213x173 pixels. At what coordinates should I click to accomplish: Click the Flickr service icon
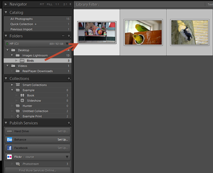tap(9, 157)
